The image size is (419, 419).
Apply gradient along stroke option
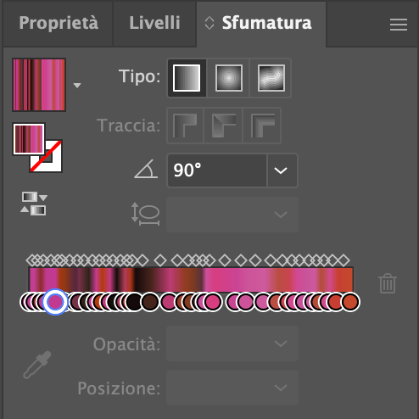(x=223, y=126)
